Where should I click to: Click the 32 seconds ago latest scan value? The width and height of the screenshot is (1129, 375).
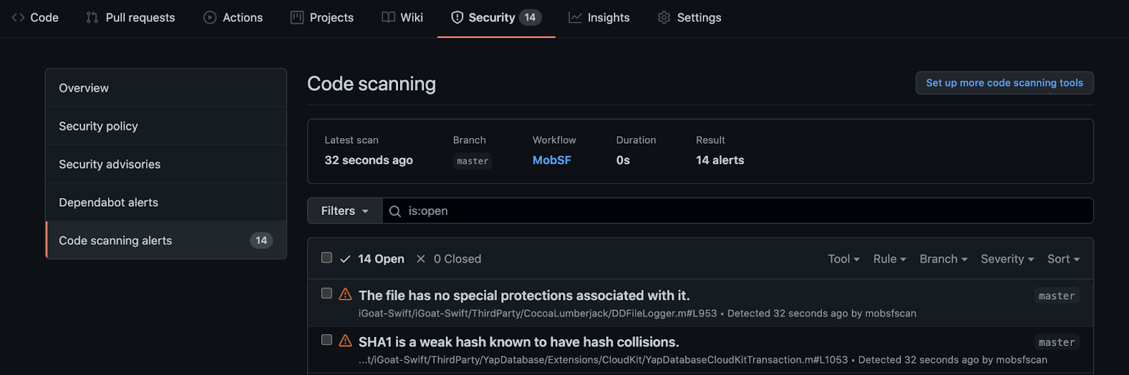pyautogui.click(x=369, y=160)
